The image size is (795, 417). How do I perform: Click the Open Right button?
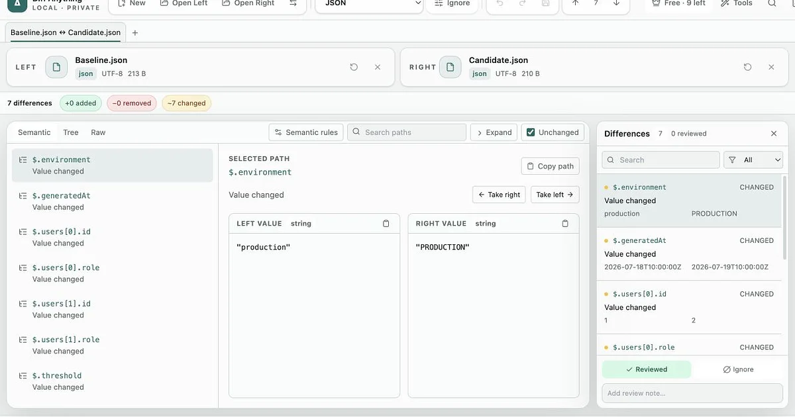point(248,3)
